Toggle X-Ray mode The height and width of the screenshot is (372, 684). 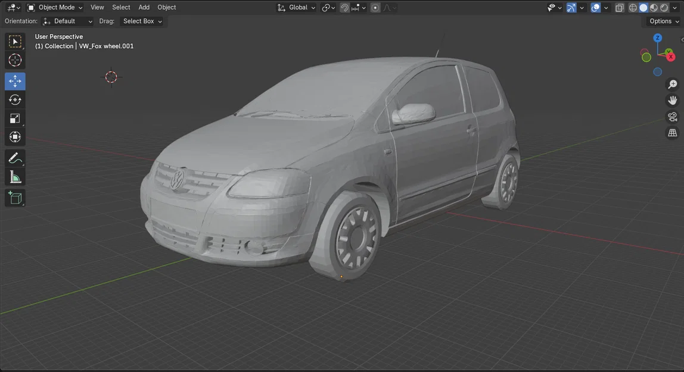620,7
